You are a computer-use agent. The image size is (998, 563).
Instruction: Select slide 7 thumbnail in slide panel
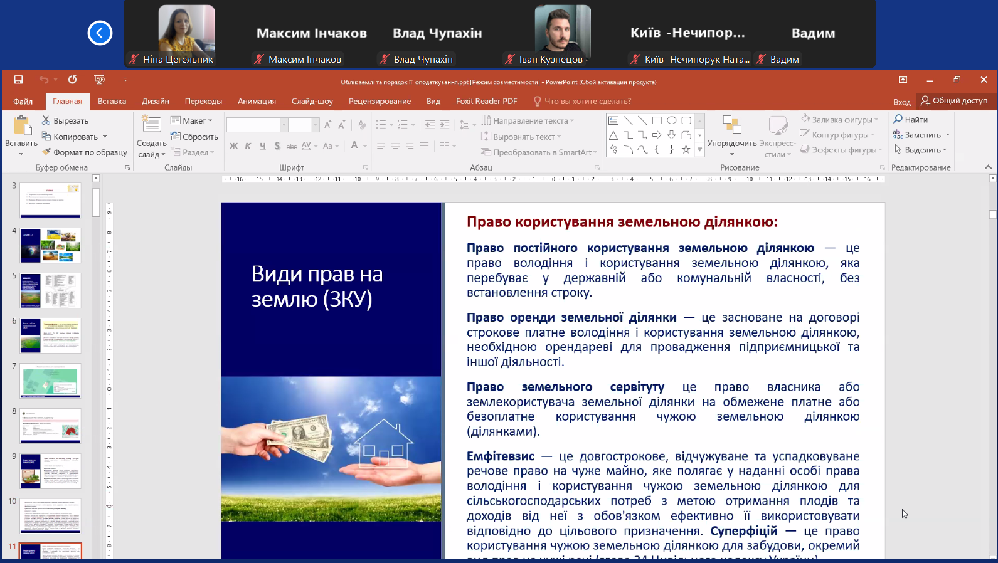click(50, 381)
